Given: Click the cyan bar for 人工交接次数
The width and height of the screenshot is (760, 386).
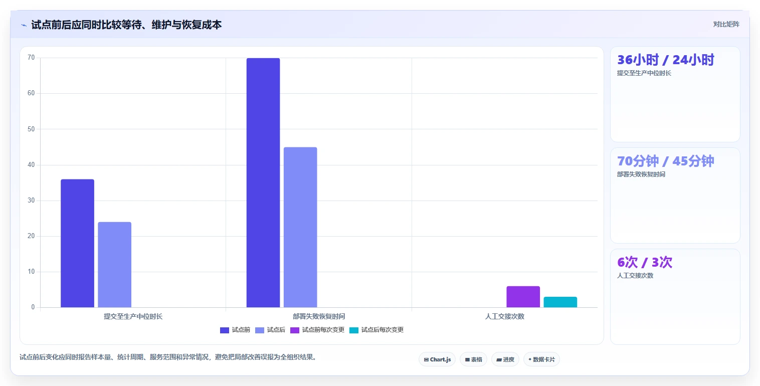Looking at the screenshot, I should (x=560, y=302).
